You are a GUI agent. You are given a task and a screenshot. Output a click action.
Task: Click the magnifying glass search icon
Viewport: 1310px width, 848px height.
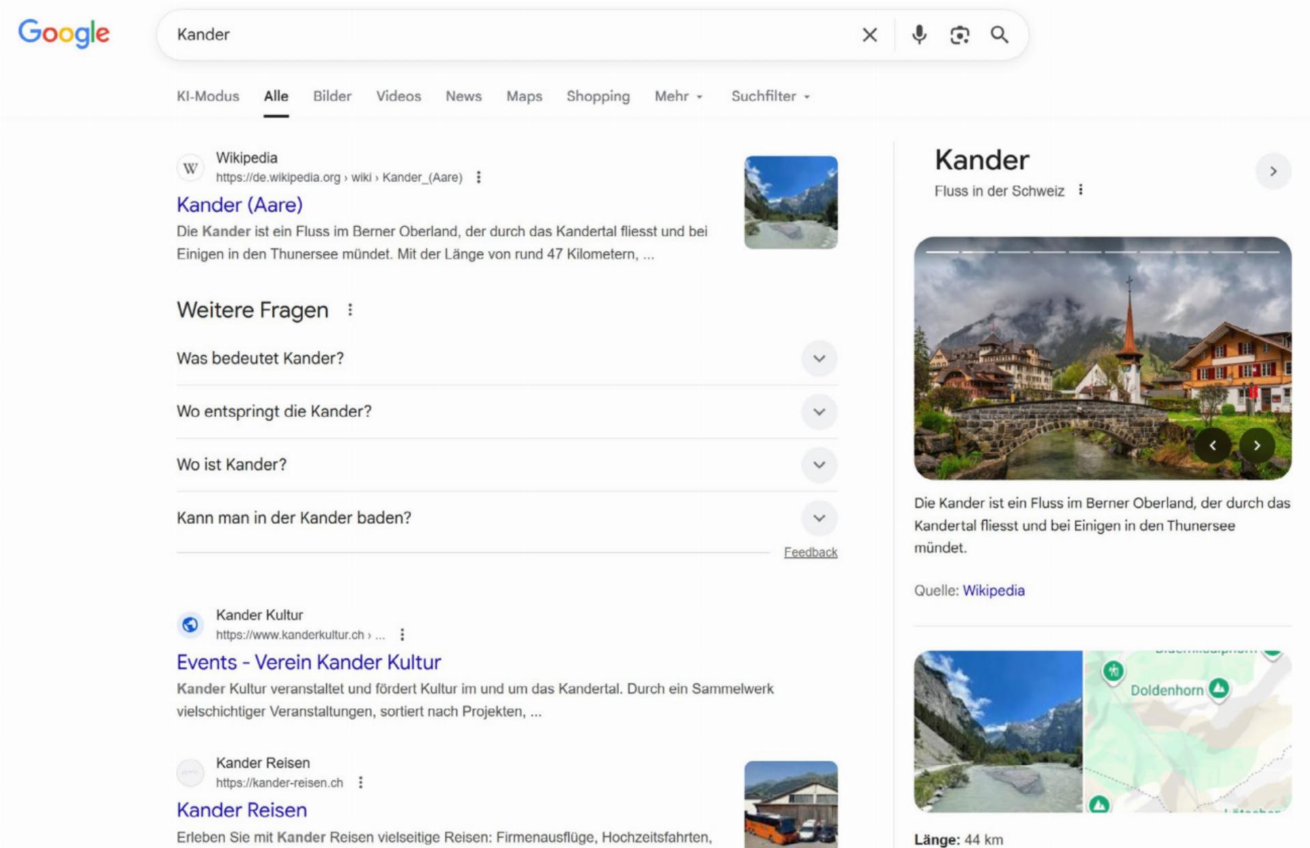coord(1000,35)
